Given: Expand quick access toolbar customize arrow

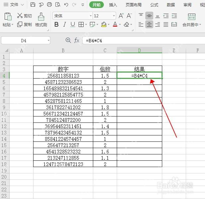Looking at the screenshot, I should pyautogui.click(x=83, y=5).
